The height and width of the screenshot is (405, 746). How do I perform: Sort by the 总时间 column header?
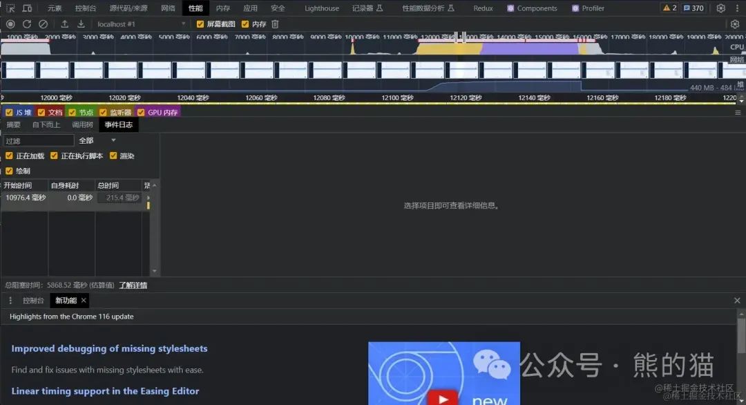coord(118,185)
